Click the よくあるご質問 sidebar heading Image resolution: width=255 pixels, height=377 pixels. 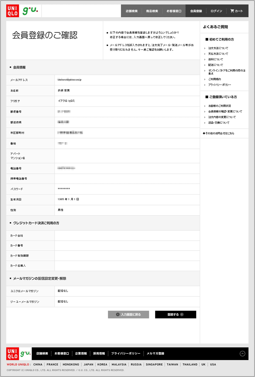click(x=215, y=27)
